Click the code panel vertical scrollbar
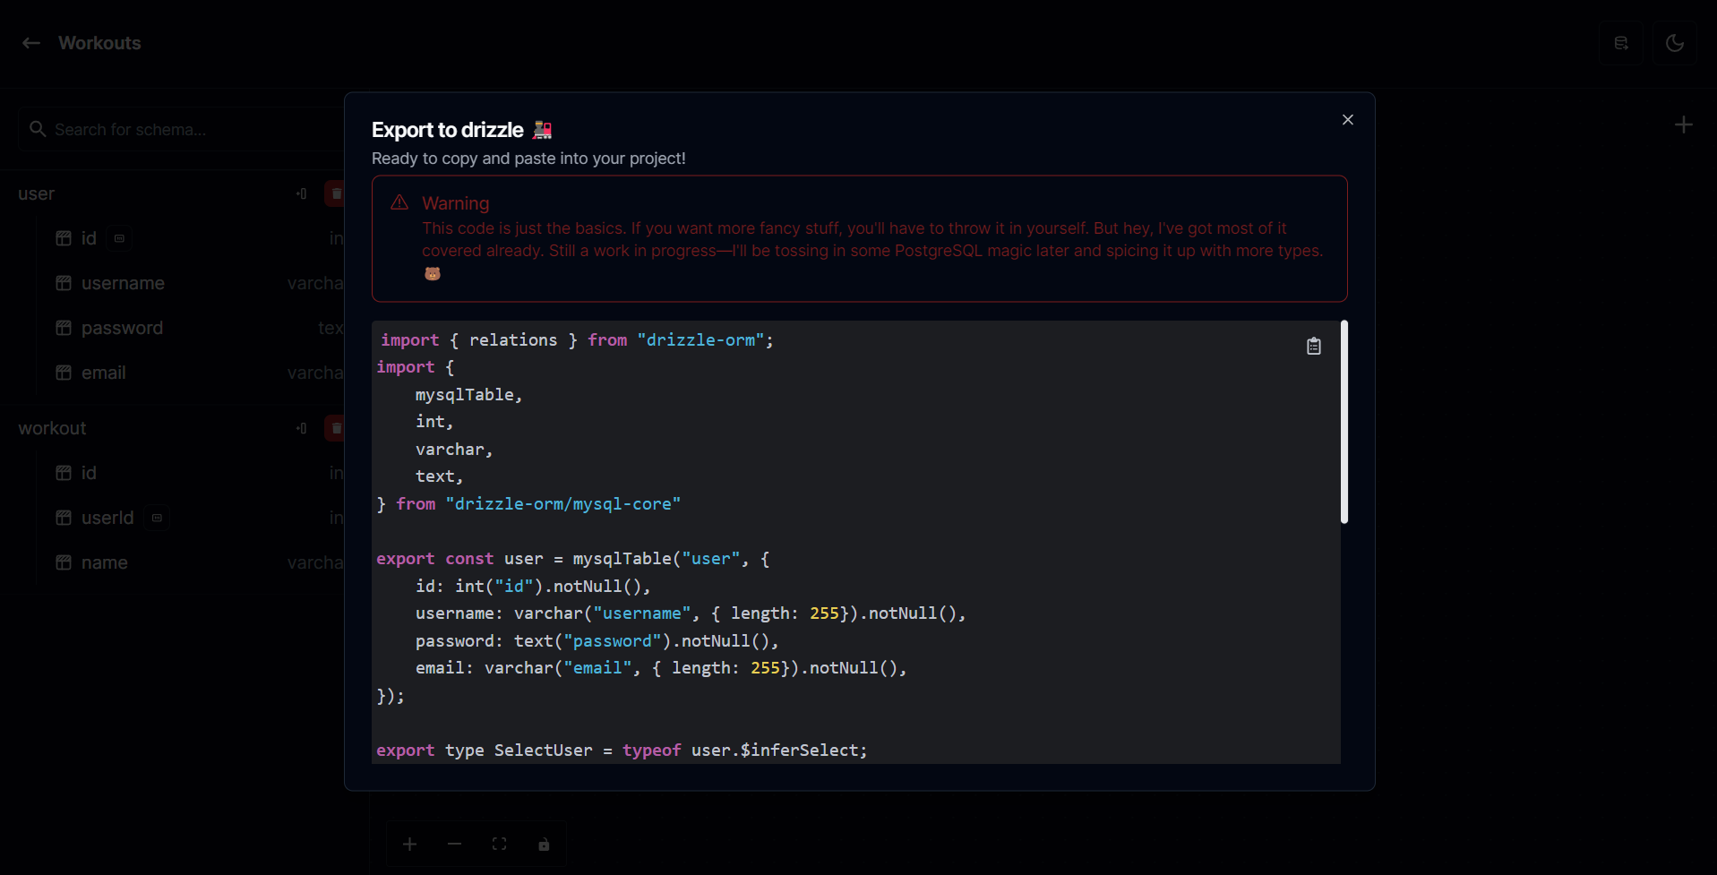This screenshot has height=875, width=1717. 1344,421
